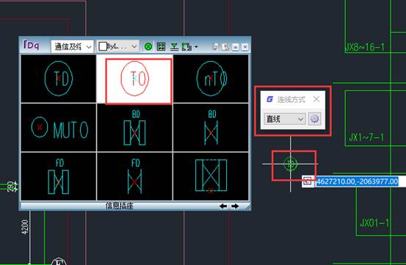This screenshot has height=265, width=406.
Task: Select the TD socket symbol thumbnail
Action: click(59, 79)
